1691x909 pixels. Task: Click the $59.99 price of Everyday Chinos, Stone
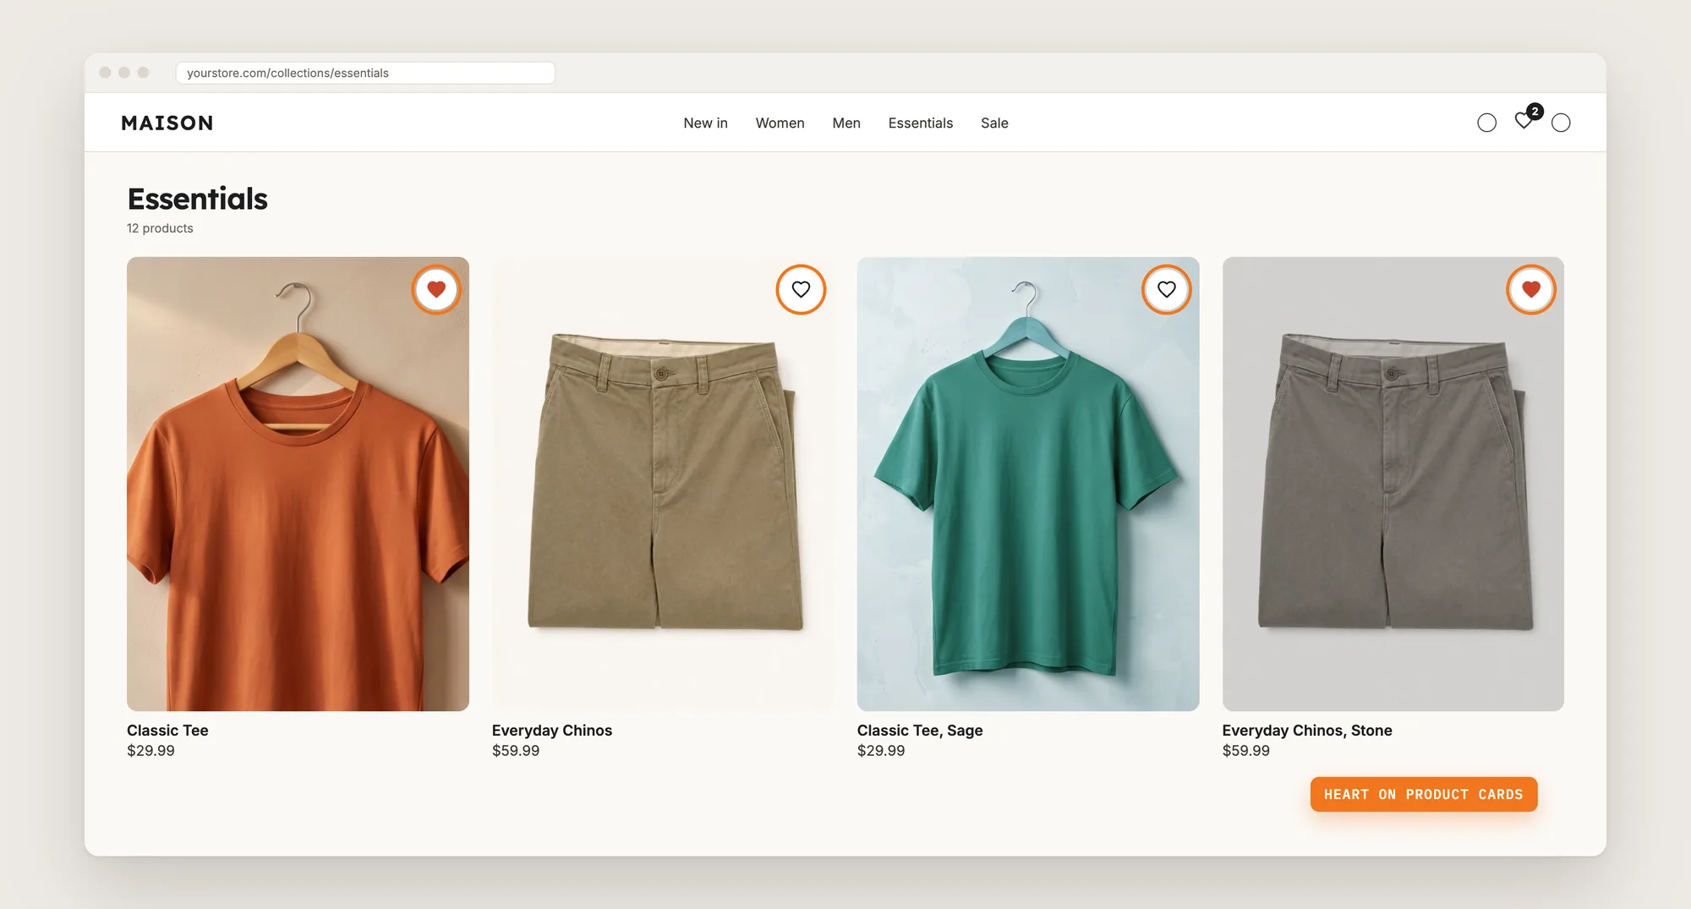[x=1246, y=750]
